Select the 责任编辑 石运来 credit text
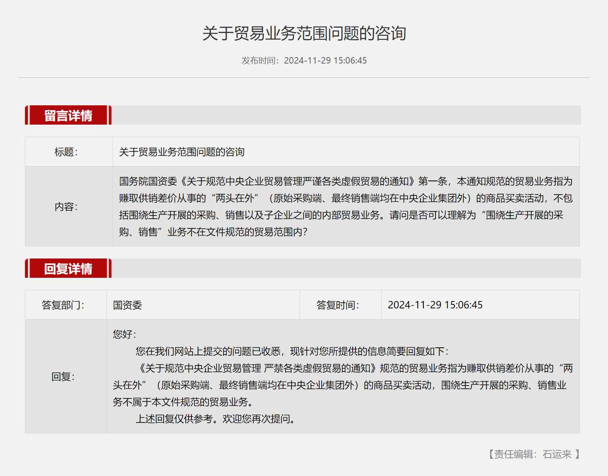The image size is (608, 476). (534, 454)
